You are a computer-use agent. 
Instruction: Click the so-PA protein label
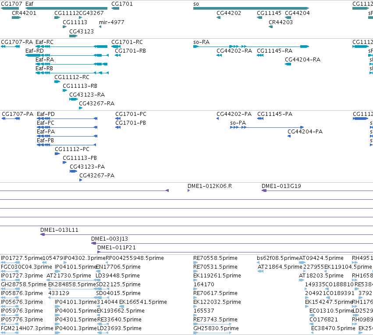(238, 123)
